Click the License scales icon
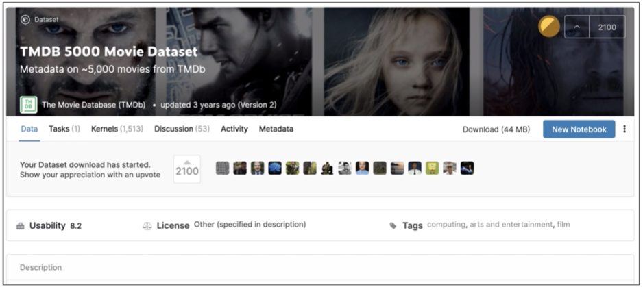 point(147,226)
